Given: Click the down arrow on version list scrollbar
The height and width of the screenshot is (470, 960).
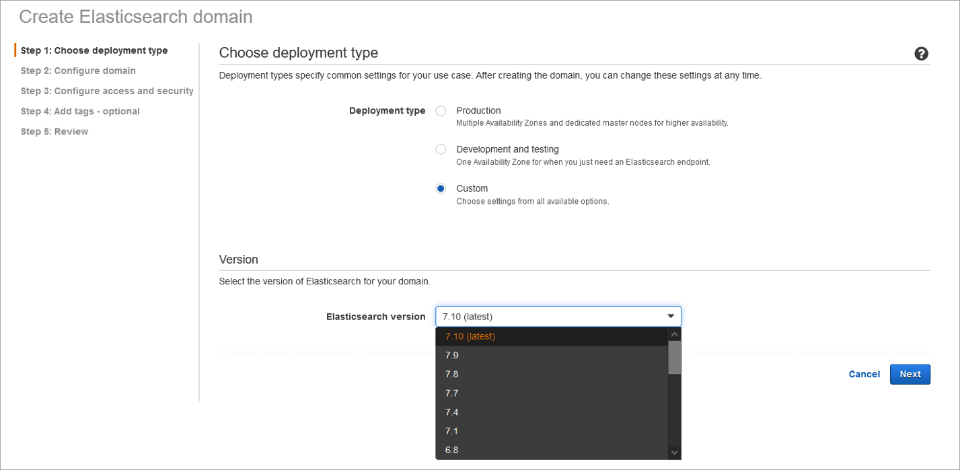Looking at the screenshot, I should click(674, 453).
